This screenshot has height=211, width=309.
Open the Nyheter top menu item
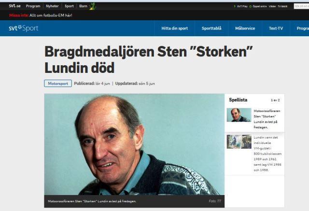(x=52, y=6)
